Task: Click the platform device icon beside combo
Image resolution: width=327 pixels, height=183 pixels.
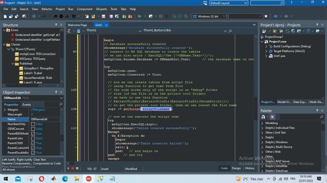Action: click(x=266, y=16)
